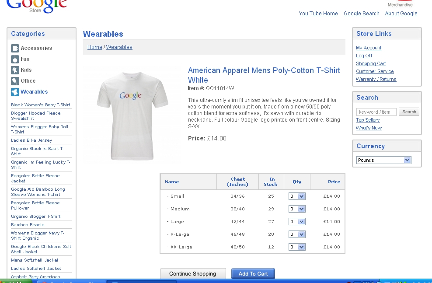Click the Search button
The height and width of the screenshot is (283, 432).
[x=409, y=112]
